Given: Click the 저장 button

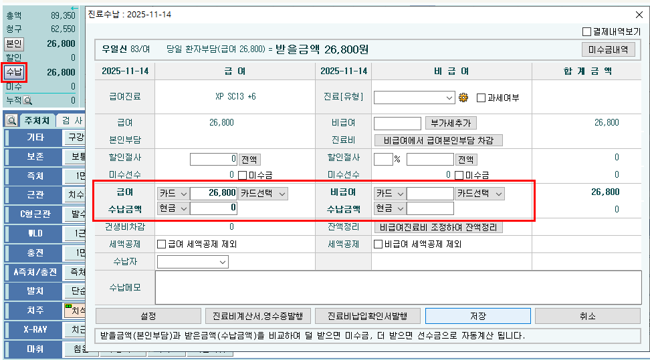Looking at the screenshot, I should (x=478, y=316).
